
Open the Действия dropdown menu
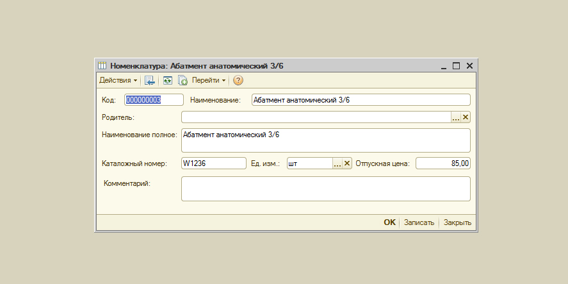(x=118, y=81)
